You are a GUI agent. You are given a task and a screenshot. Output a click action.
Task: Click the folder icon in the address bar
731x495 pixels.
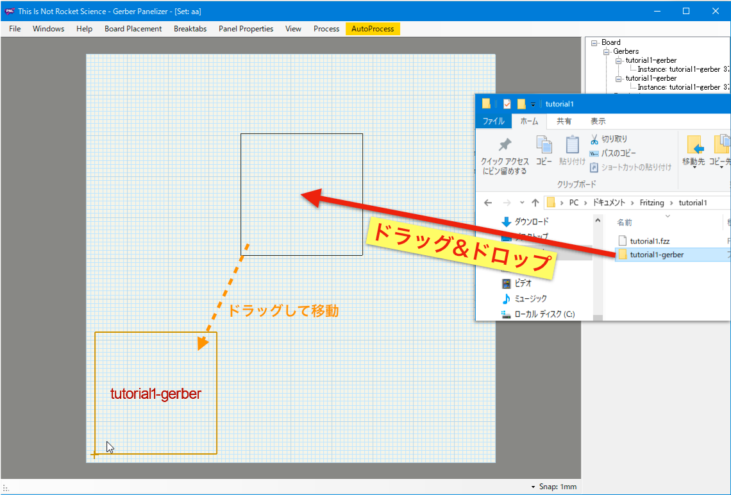pyautogui.click(x=551, y=203)
